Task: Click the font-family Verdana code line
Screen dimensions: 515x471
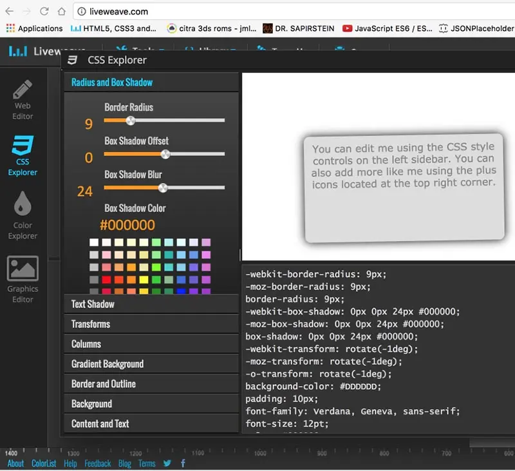Action: [x=352, y=411]
